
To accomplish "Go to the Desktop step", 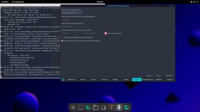I will coord(115,80).
